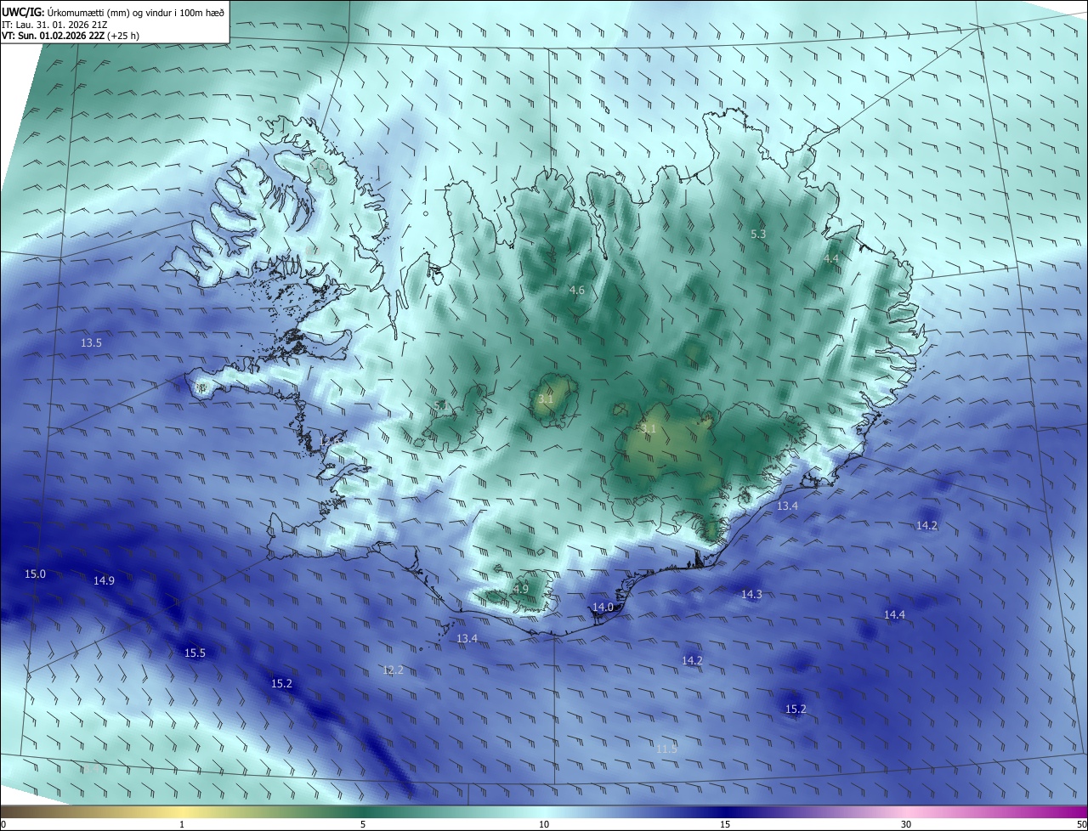Viewport: 1088px width, 831px height.
Task: Click the title line 'Úrkomumætti (mm) og vindur í 100m hæð'
Action: coord(135,12)
